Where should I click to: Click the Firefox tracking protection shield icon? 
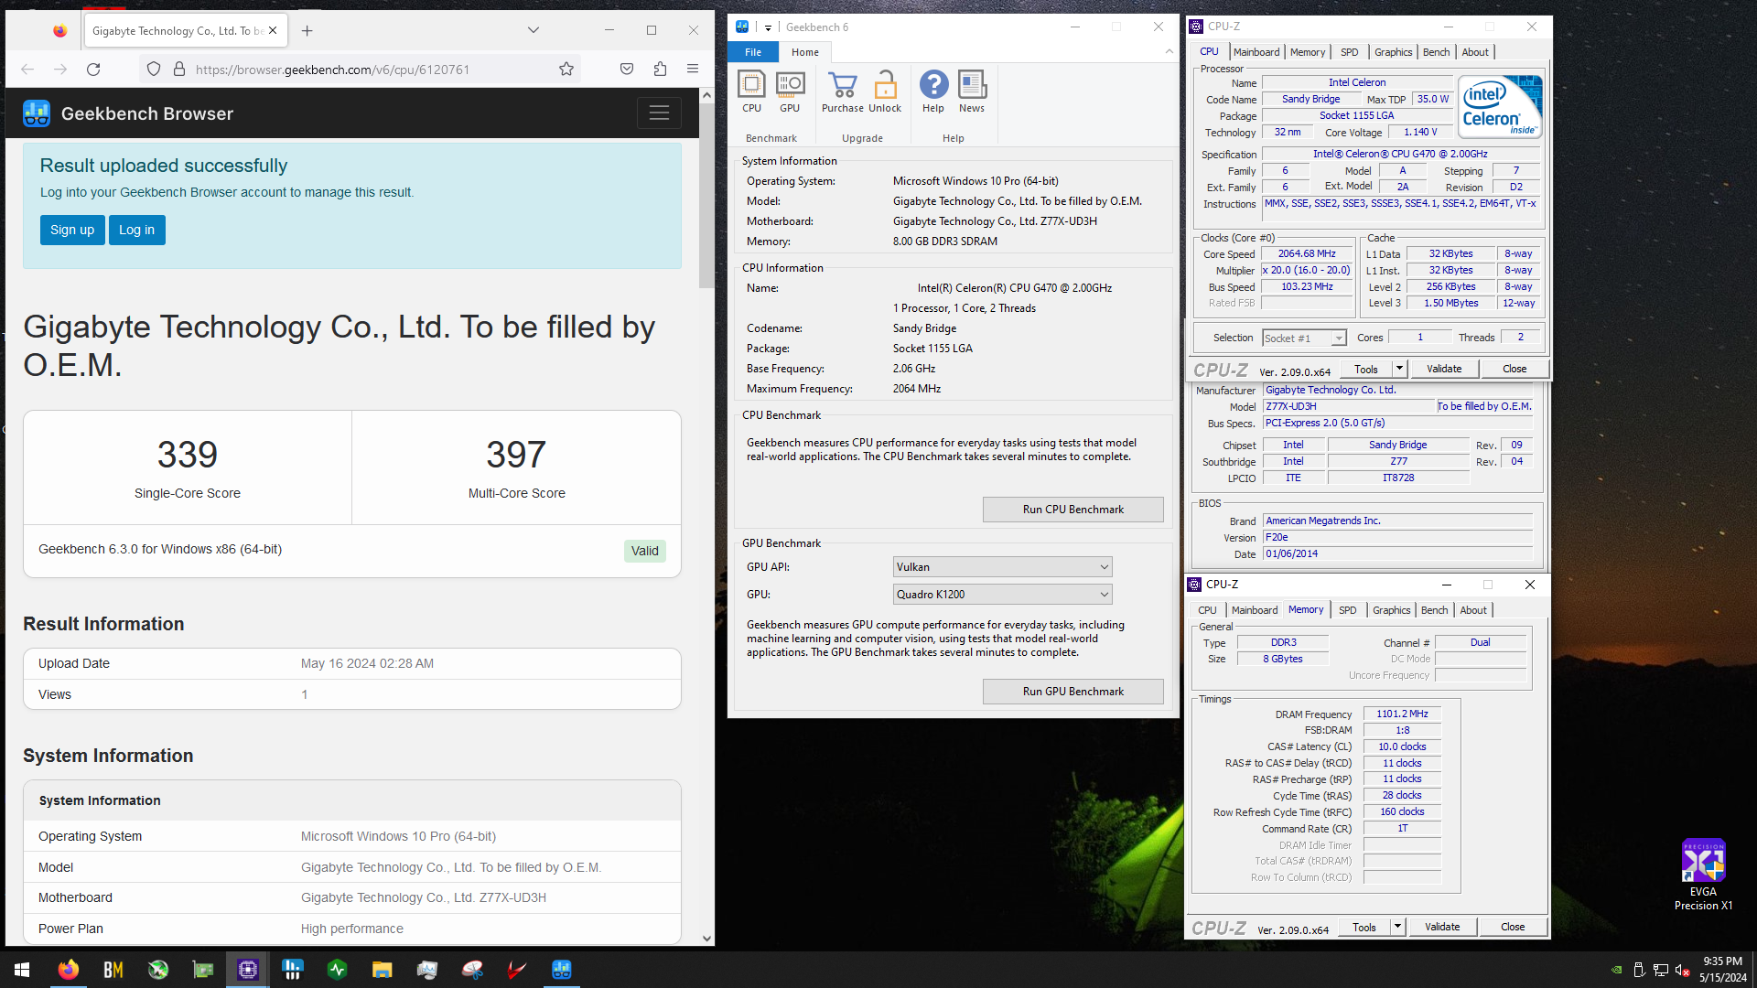pyautogui.click(x=154, y=69)
